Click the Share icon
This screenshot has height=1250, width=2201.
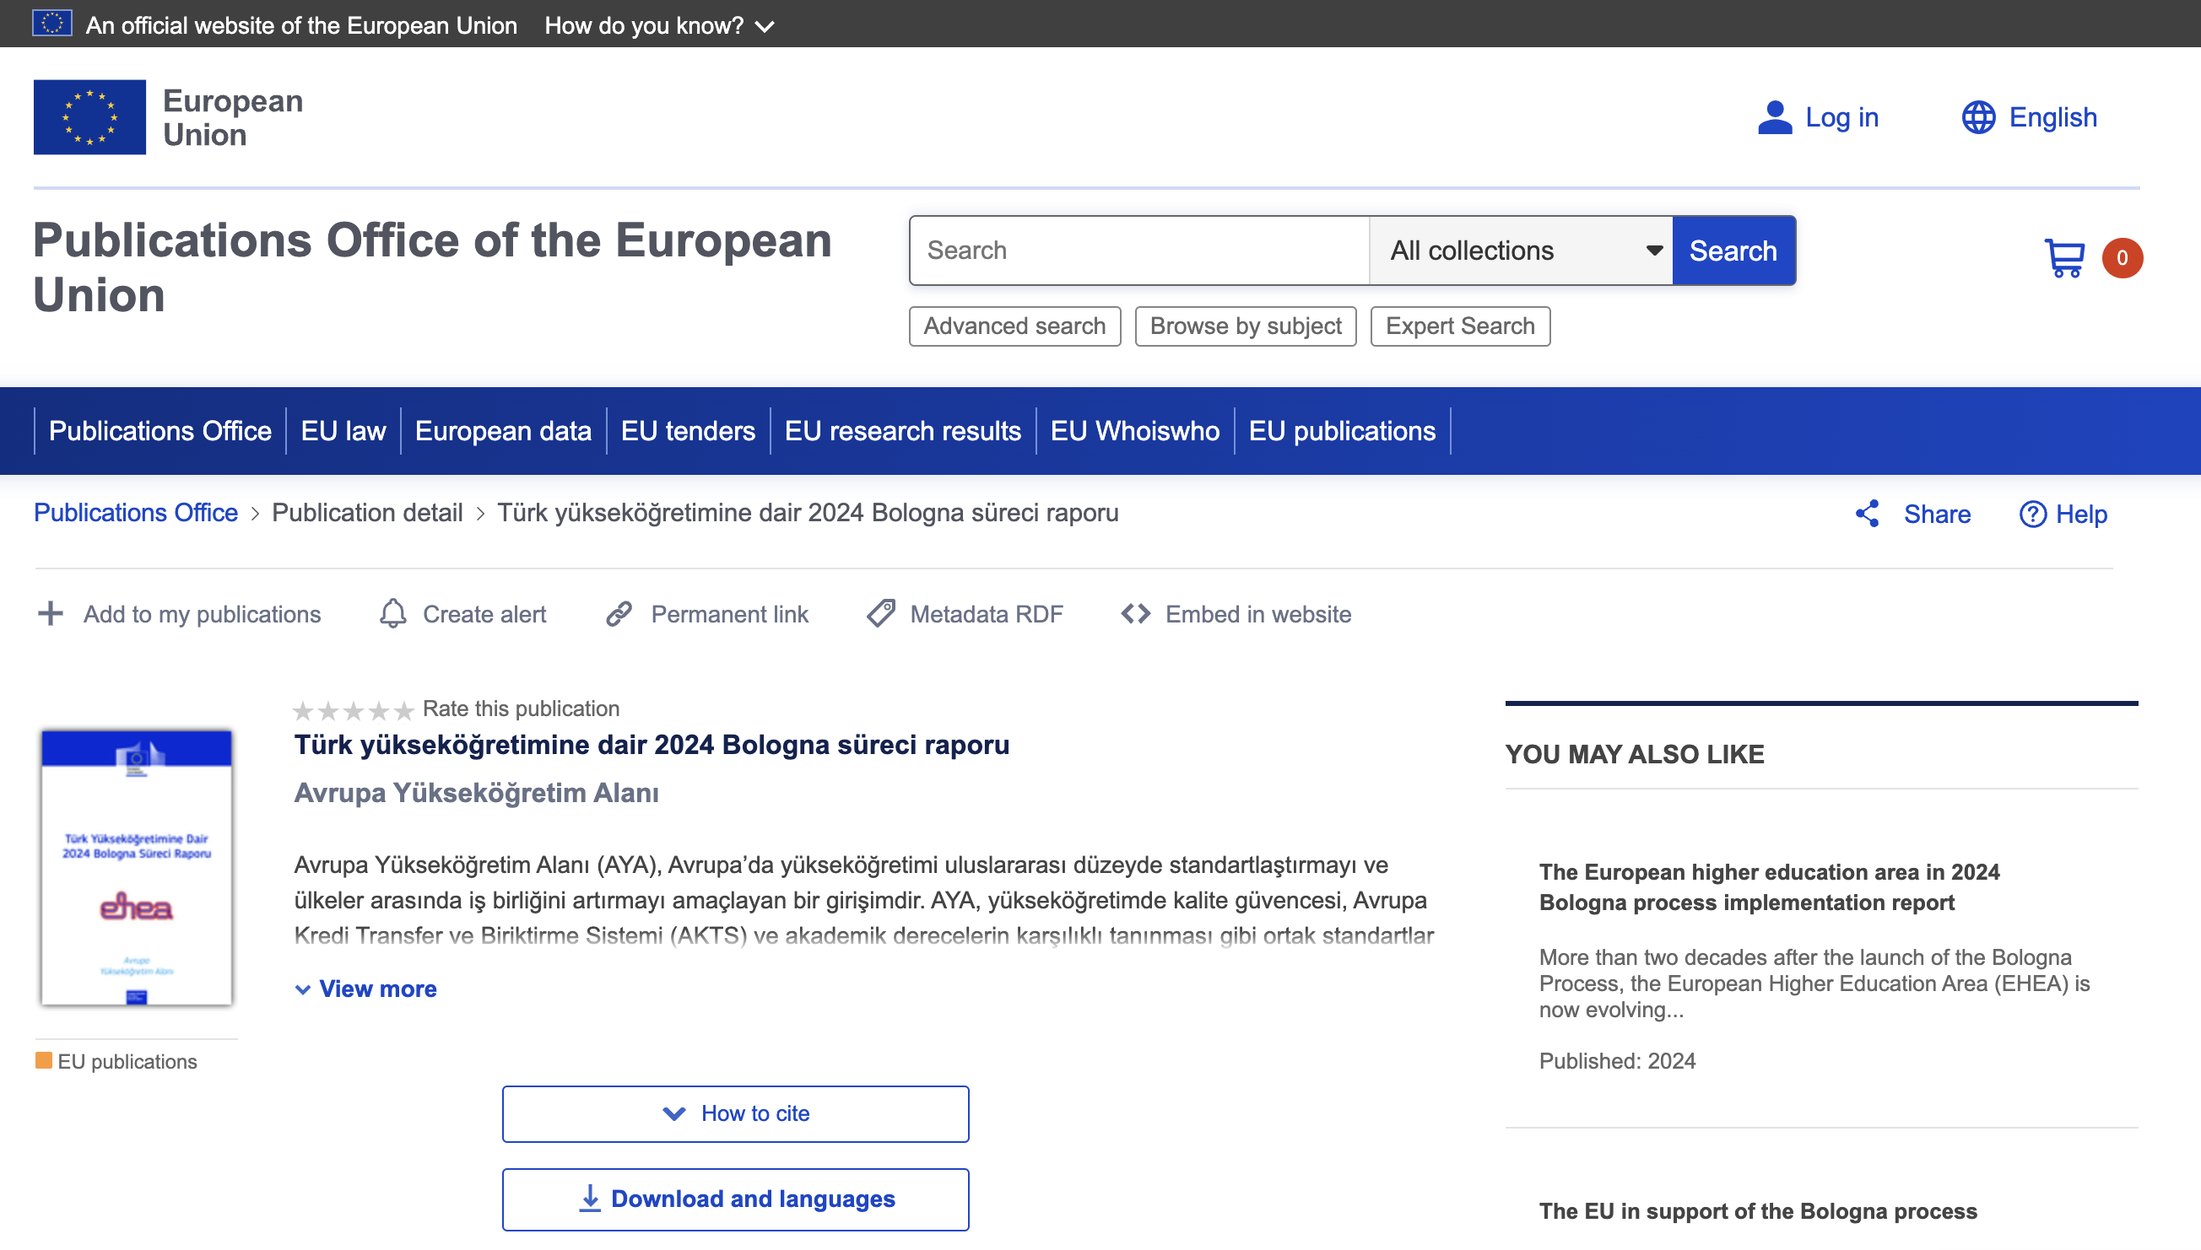(1867, 514)
